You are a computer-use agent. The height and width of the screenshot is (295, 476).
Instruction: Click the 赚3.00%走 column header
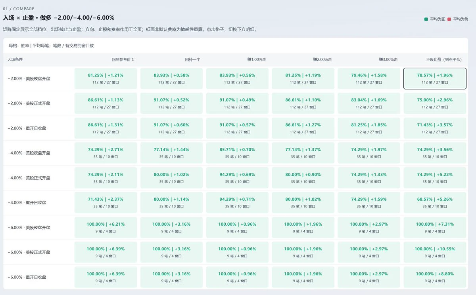coord(388,59)
